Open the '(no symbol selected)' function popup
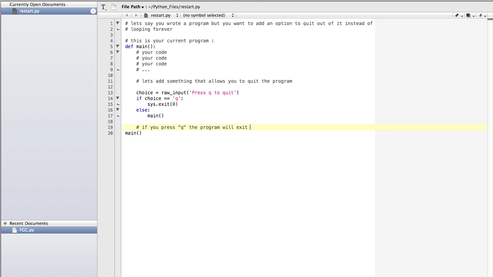493x277 pixels. [208, 15]
